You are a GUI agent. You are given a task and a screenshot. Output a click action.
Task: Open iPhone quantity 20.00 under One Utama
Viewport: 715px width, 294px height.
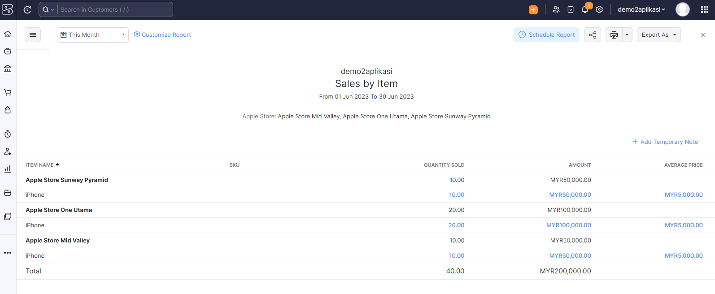pyautogui.click(x=456, y=225)
